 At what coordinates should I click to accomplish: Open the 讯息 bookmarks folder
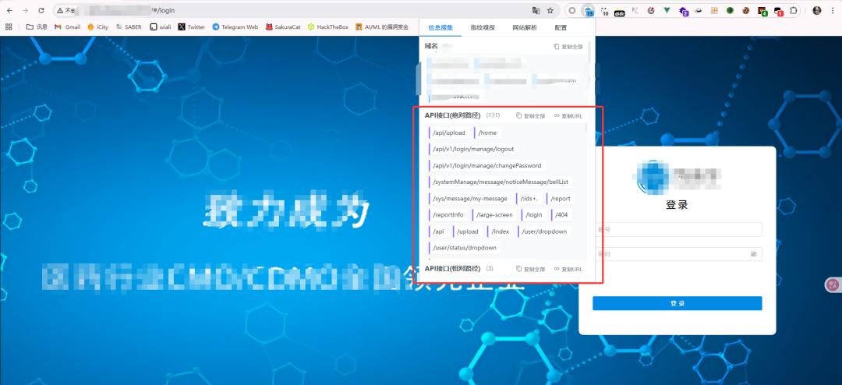click(37, 26)
